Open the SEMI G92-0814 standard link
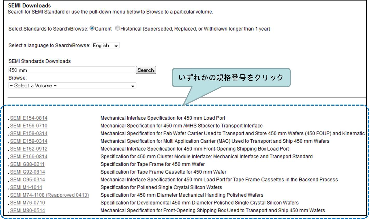The width and height of the screenshot is (369, 219). [x=28, y=172]
